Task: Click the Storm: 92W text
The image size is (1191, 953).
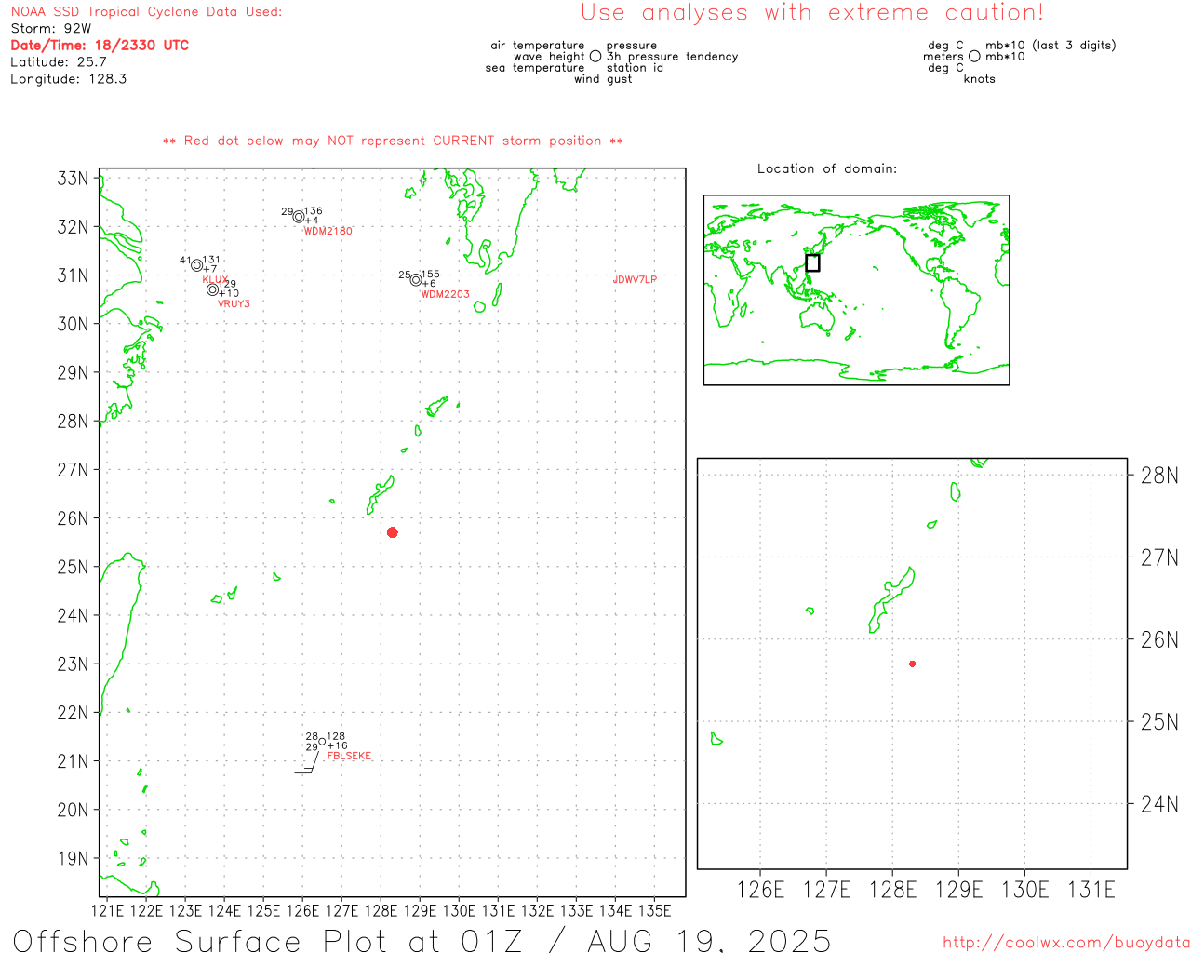Action: [51, 29]
